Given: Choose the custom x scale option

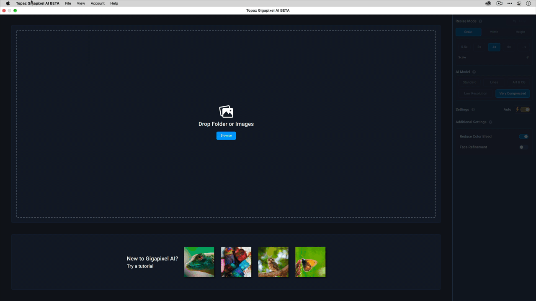Looking at the screenshot, I should click(x=525, y=47).
